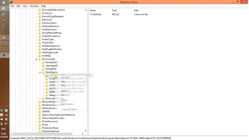
Task: Open File Explorer from the taskbar
Action: 4,9
